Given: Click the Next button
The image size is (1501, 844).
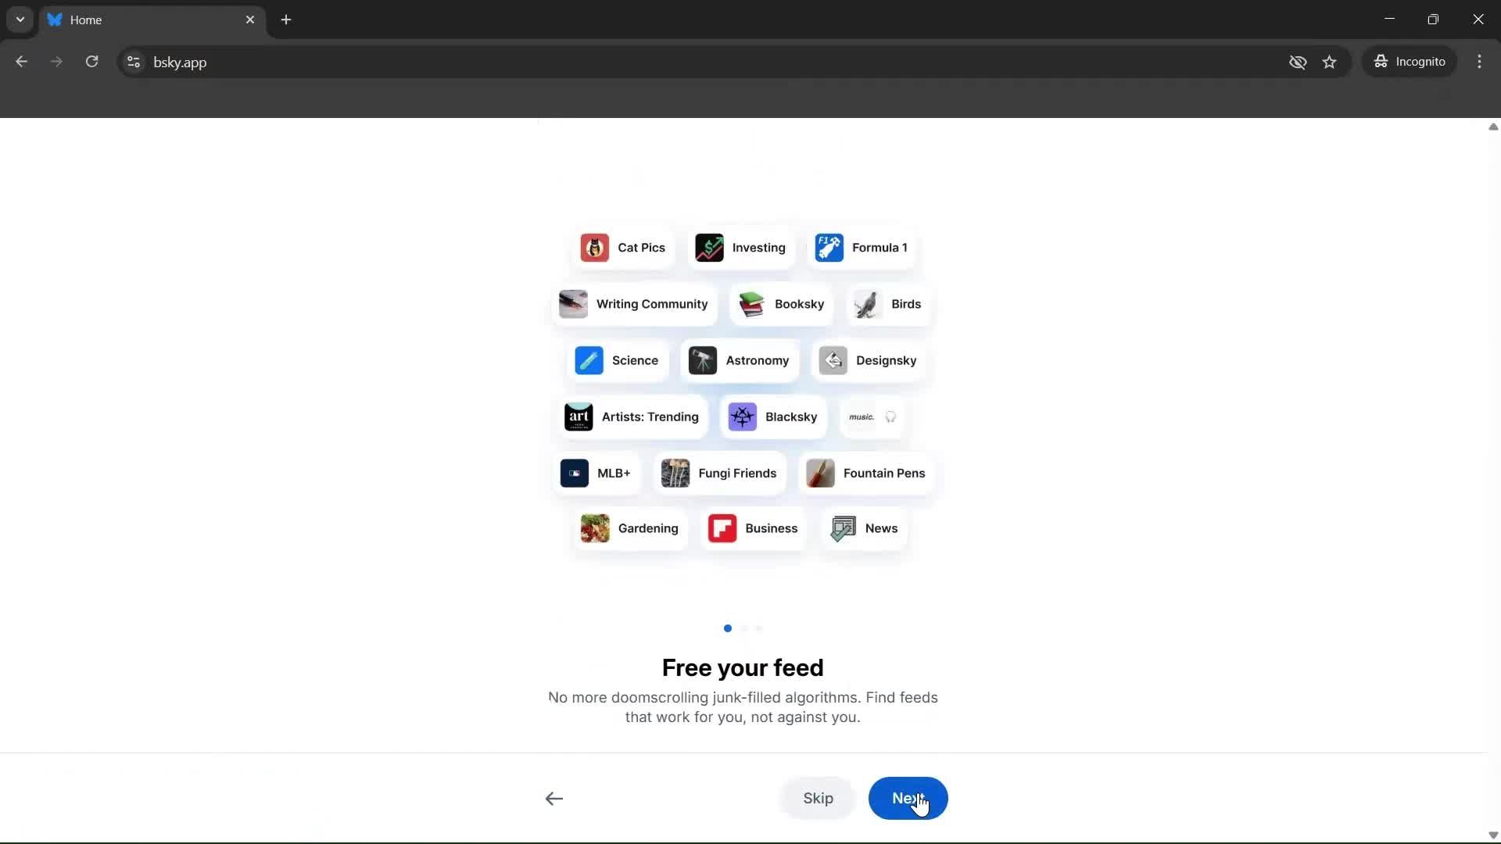Looking at the screenshot, I should [x=908, y=798].
